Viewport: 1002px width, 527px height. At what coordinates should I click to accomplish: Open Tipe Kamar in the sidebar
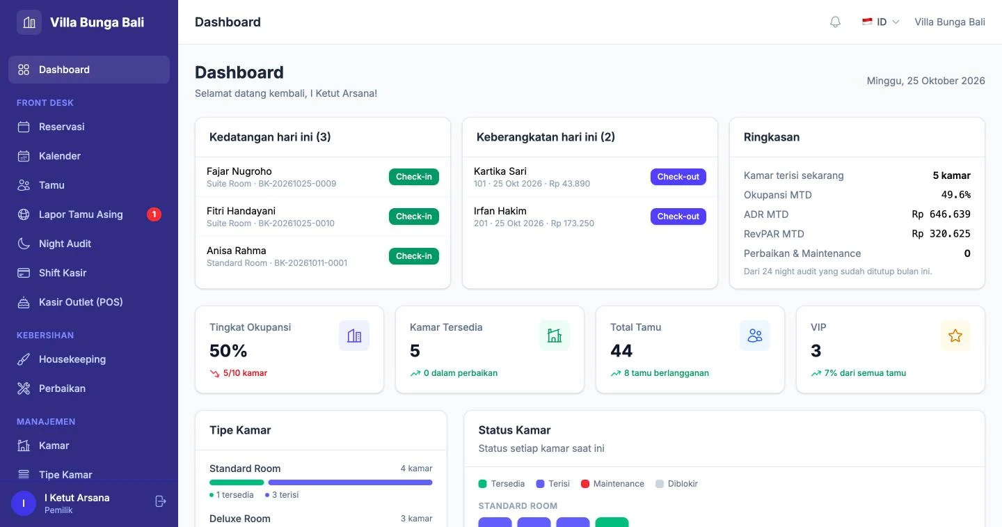[x=89, y=475]
